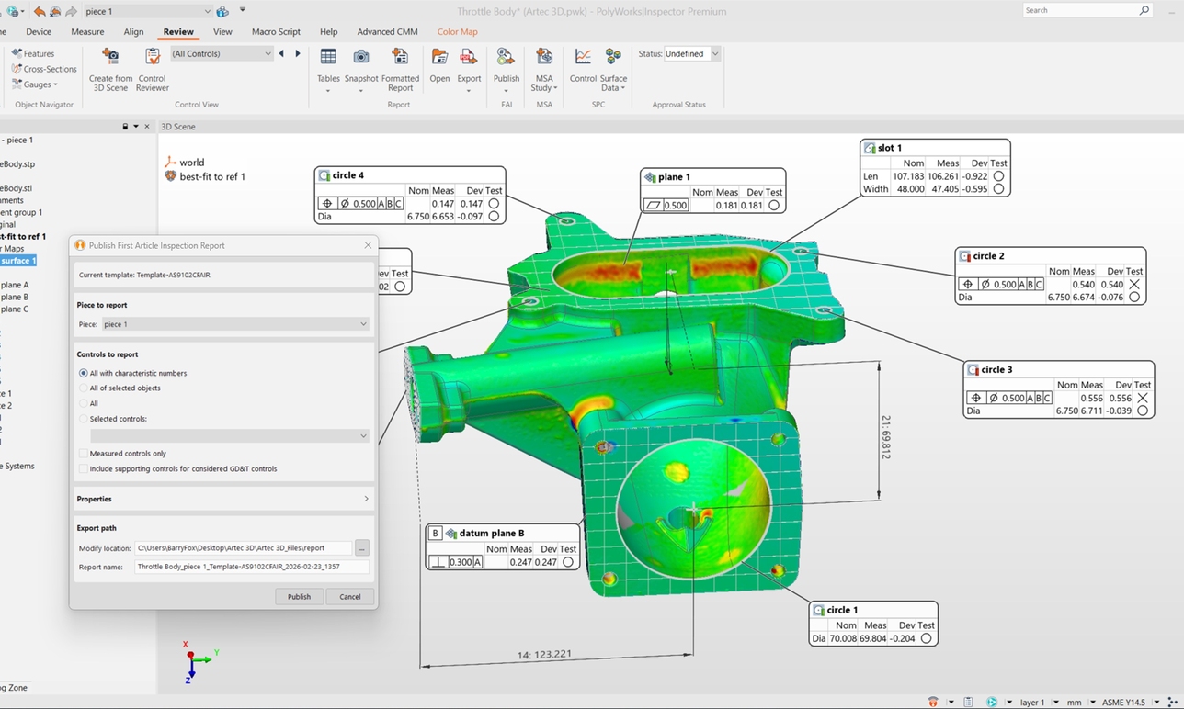
Task: Open the Color Map menu
Action: [x=458, y=31]
